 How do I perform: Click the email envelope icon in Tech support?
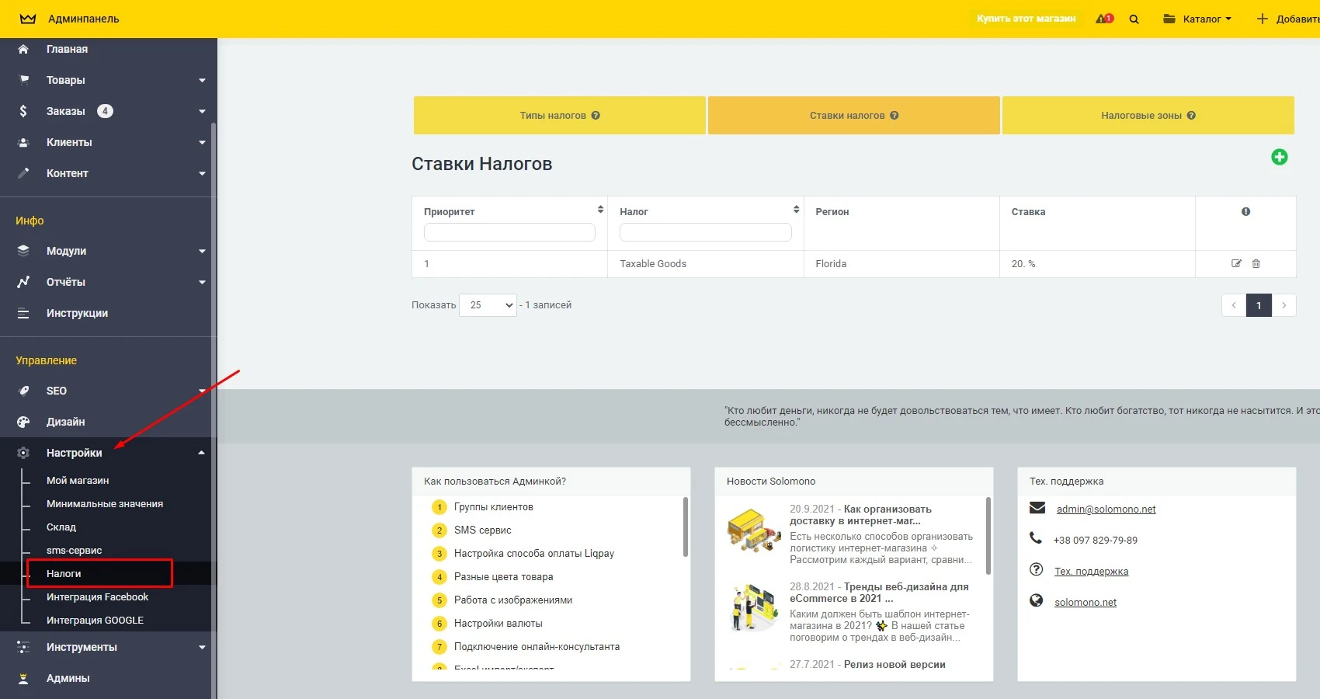1036,508
